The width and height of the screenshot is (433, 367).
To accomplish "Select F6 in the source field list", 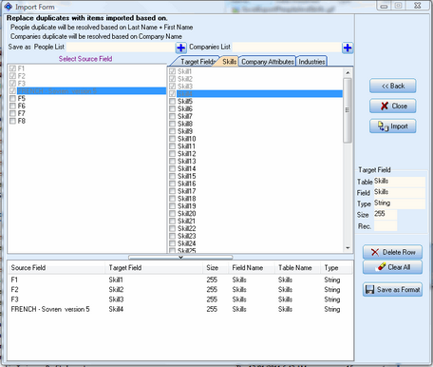I will pyautogui.click(x=21, y=106).
